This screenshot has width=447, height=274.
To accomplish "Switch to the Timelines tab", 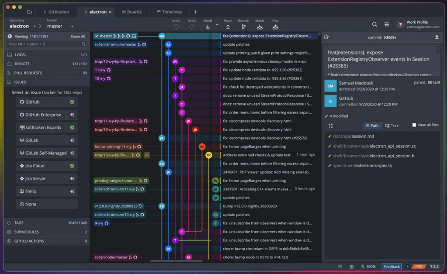I will [x=169, y=12].
